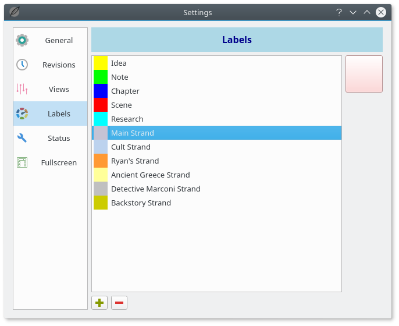Click the Status wrench icon
Viewport: 399px width, 326px height.
point(22,138)
